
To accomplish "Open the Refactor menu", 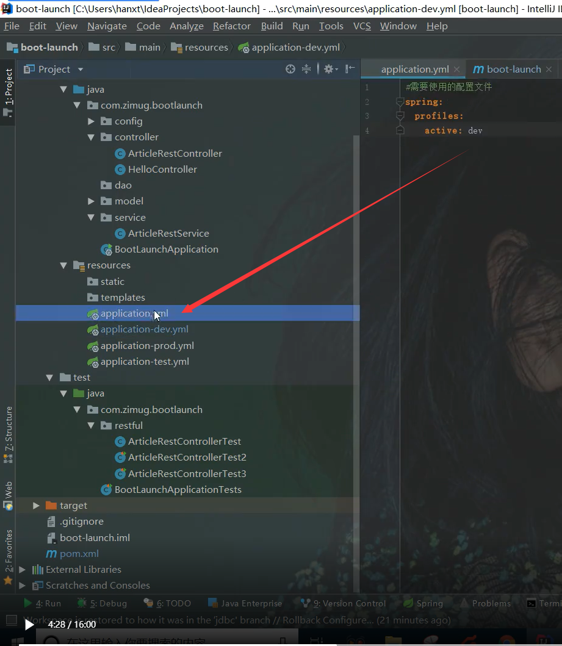I will (231, 26).
